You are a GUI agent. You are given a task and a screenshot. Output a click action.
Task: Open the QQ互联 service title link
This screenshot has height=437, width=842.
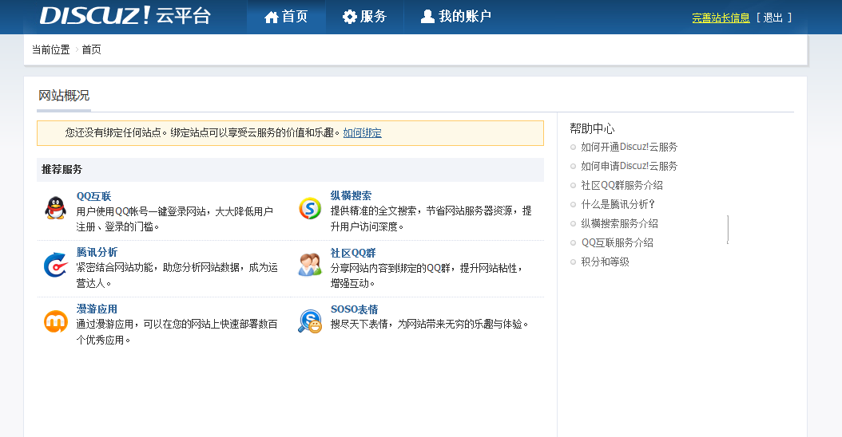tap(93, 196)
